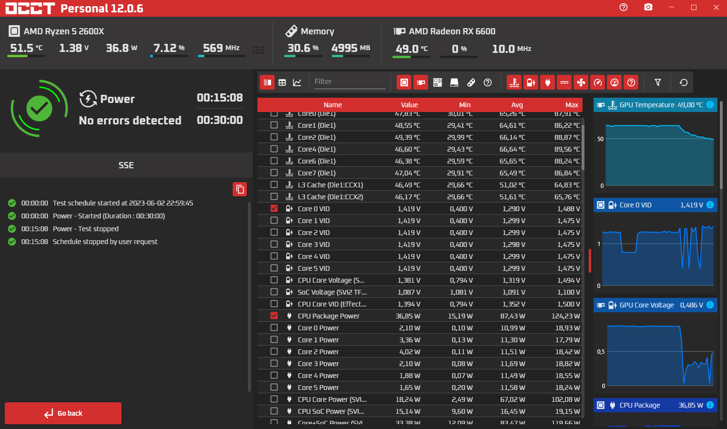Toggle the current sensor type filter
727x429 pixels.
(564, 82)
